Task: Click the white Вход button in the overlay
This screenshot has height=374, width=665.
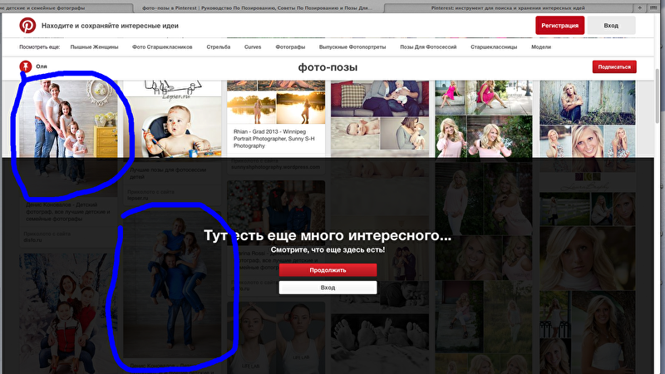Action: tap(328, 288)
